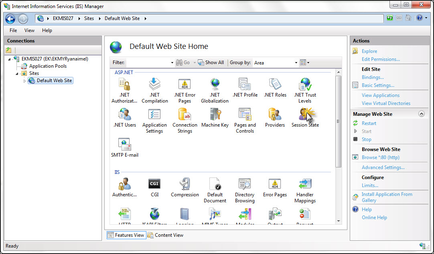434x254 pixels.
Task: Select Application Pools in tree
Action: pyautogui.click(x=48, y=66)
